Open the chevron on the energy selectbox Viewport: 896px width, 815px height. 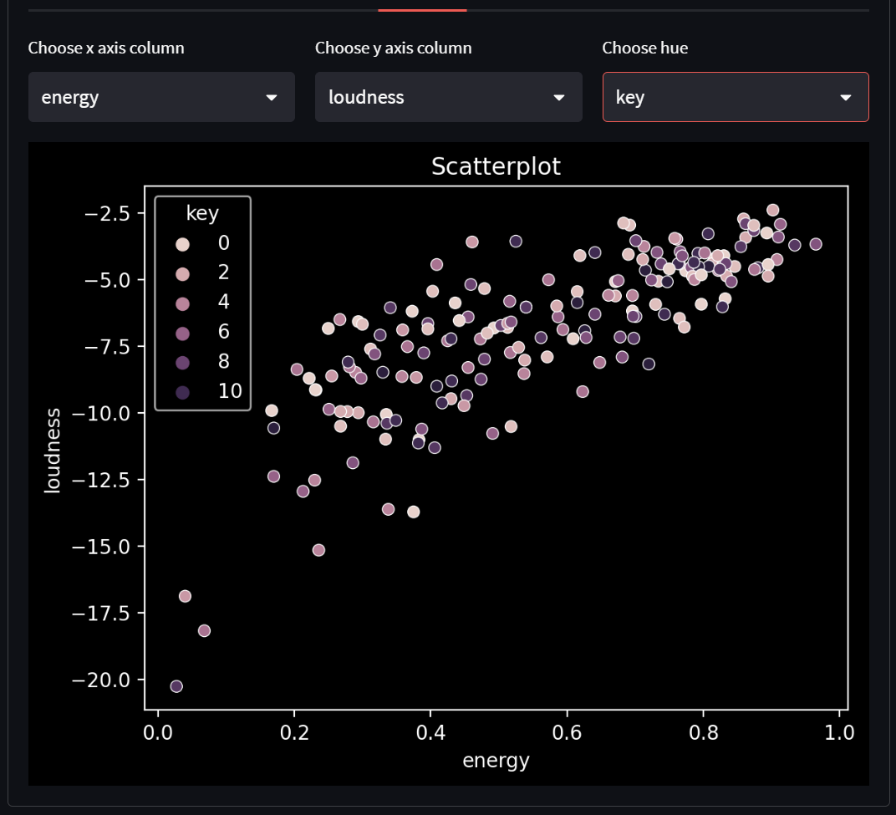point(271,97)
